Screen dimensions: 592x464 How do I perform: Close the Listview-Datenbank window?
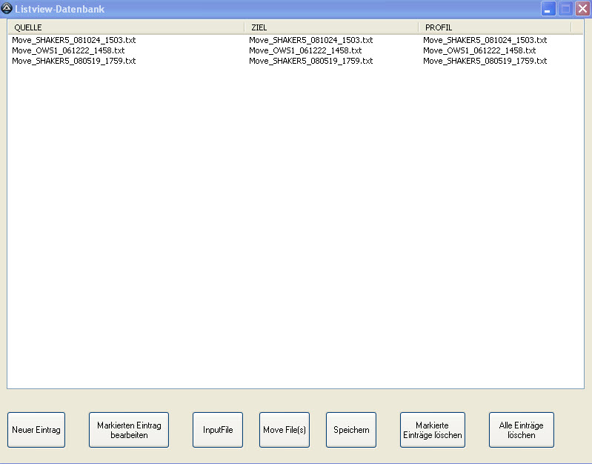click(582, 9)
